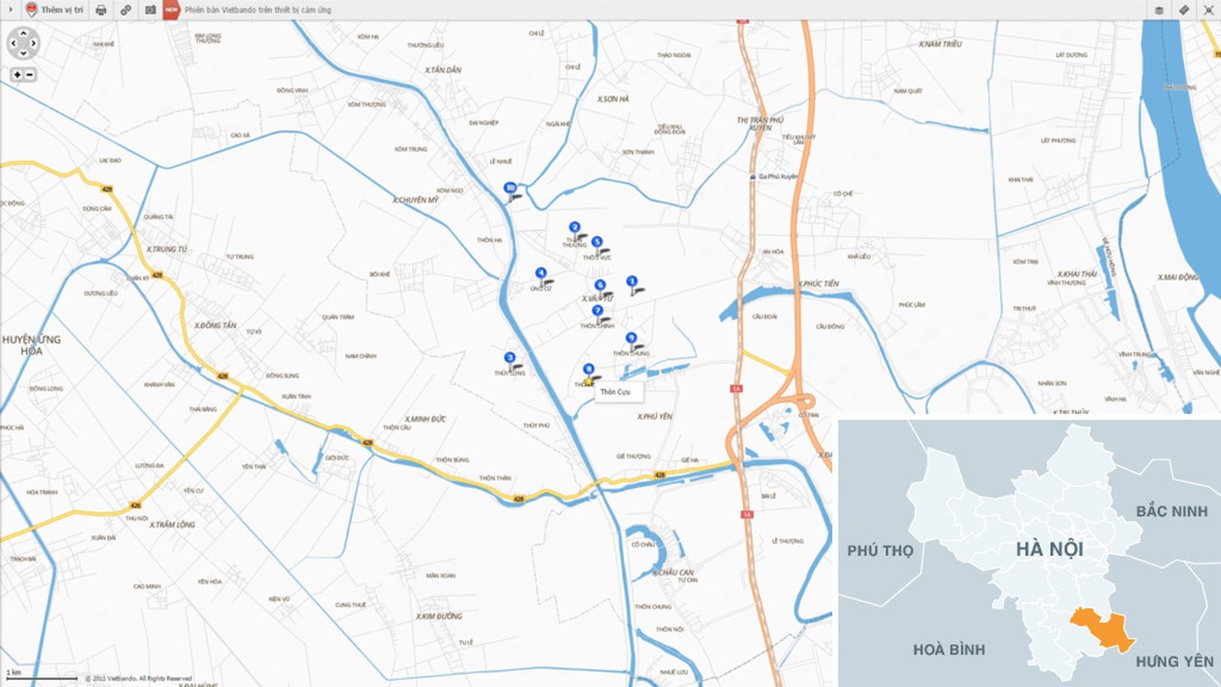Click X.KIM ĐƯỜNG commune label

(439, 617)
